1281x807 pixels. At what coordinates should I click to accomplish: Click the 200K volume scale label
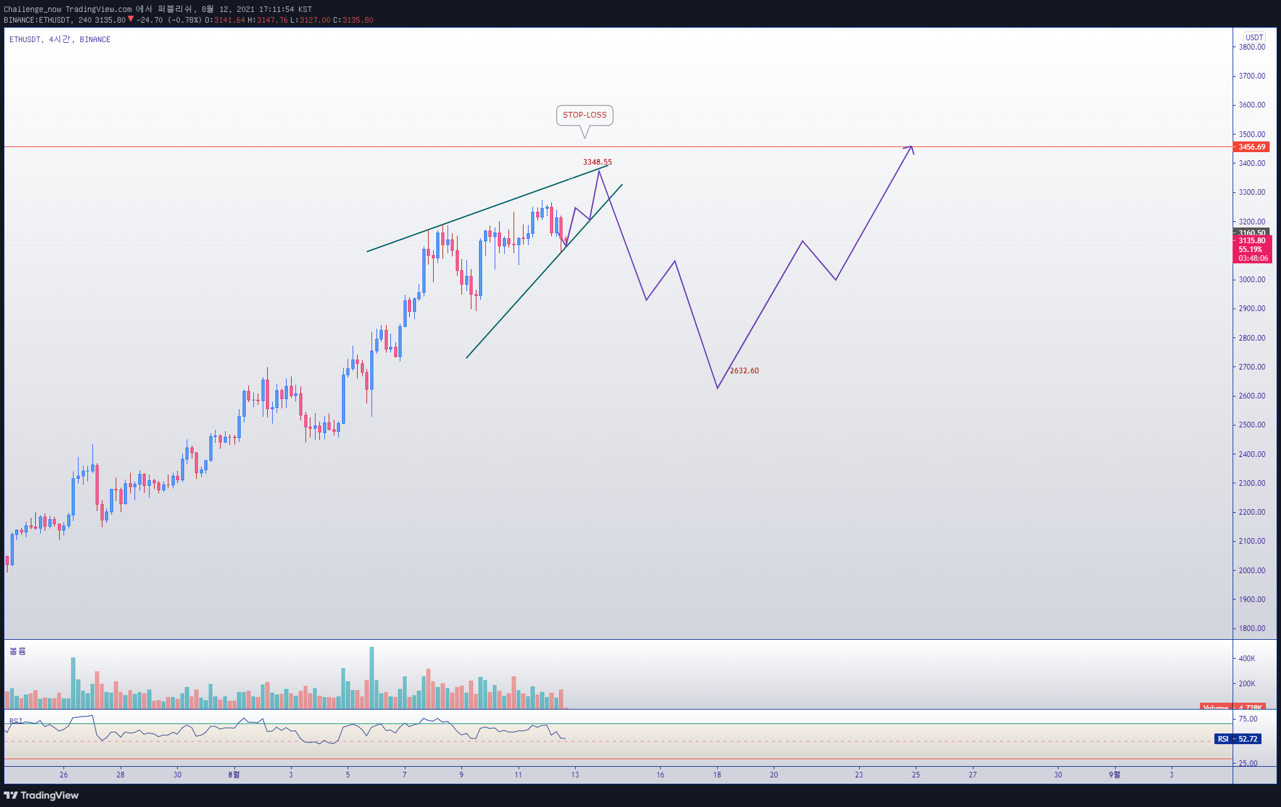point(1246,684)
